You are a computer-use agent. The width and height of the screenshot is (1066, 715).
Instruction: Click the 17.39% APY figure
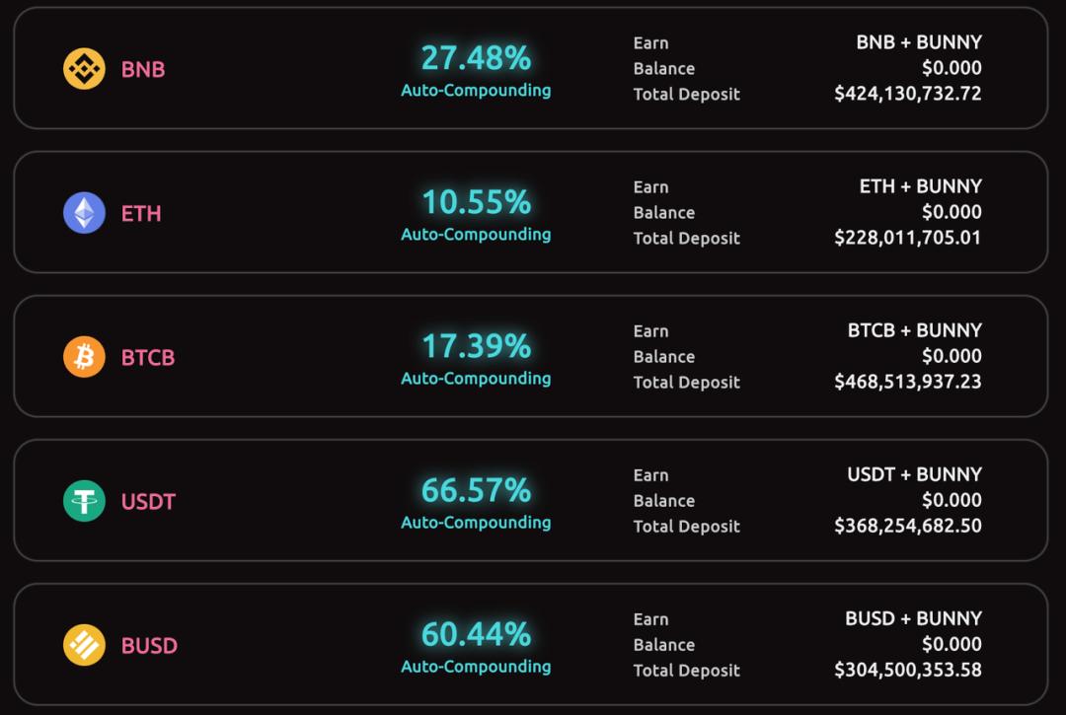[476, 346]
